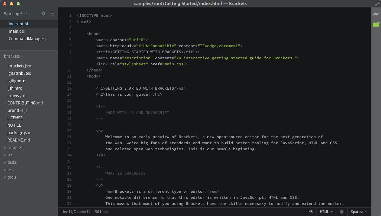Click the meta X-UA-Compatible line
Viewport: 381px width, 216px height.
click(169, 46)
